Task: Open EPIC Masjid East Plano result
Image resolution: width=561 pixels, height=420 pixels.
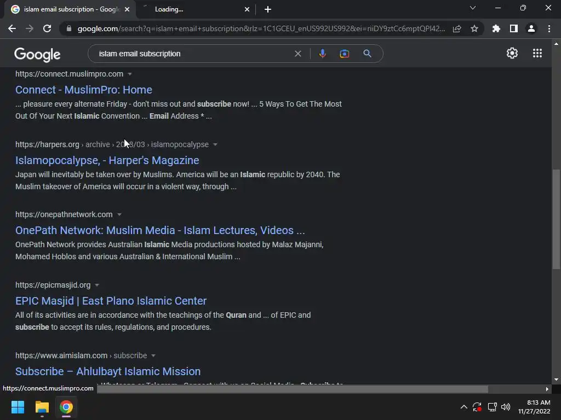Action: point(111,301)
